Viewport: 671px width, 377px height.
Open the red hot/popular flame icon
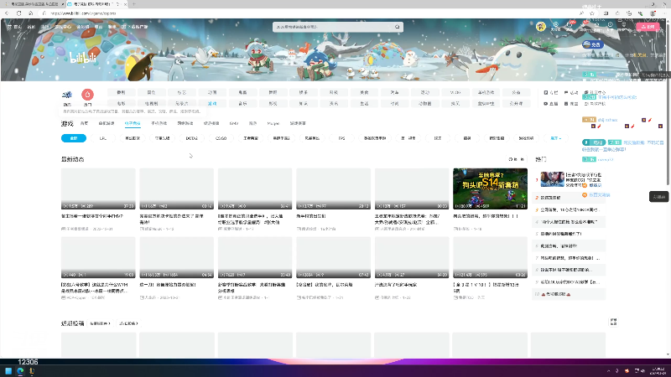[x=87, y=94]
